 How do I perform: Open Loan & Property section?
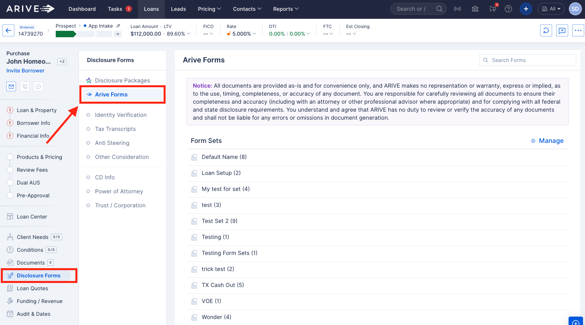pyautogui.click(x=36, y=110)
